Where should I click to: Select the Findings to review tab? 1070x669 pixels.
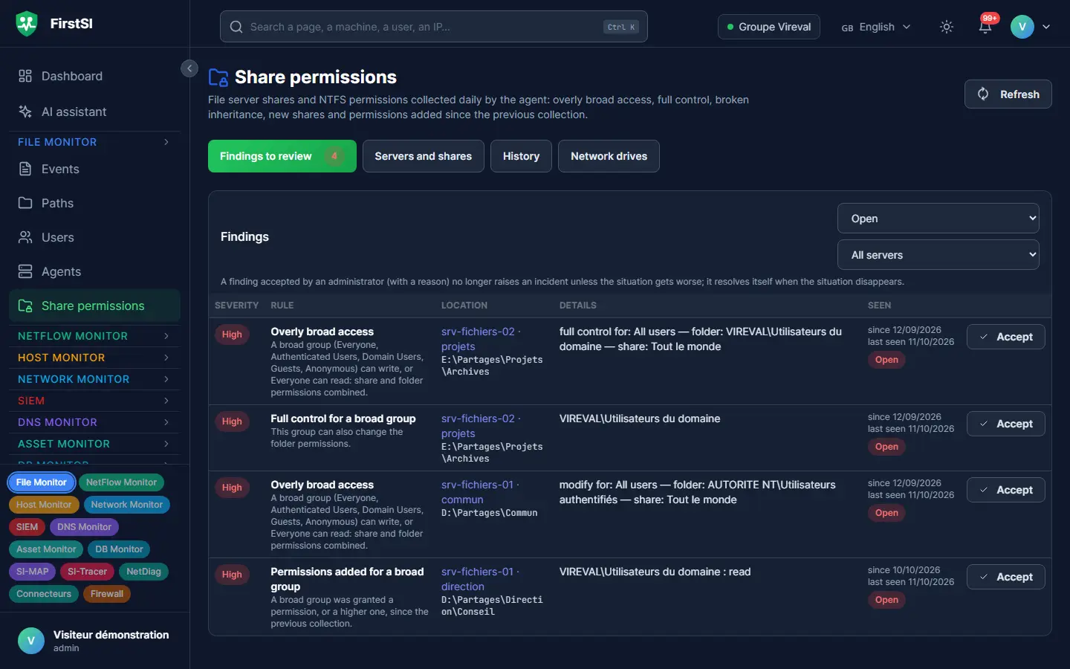[x=282, y=156]
